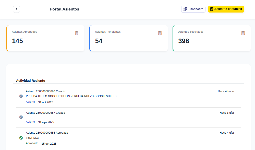Open the Dashboard view
This screenshot has height=150, width=255.
point(193,9)
